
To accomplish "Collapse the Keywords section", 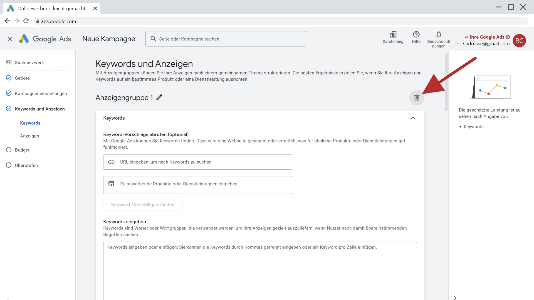I will pyautogui.click(x=413, y=118).
